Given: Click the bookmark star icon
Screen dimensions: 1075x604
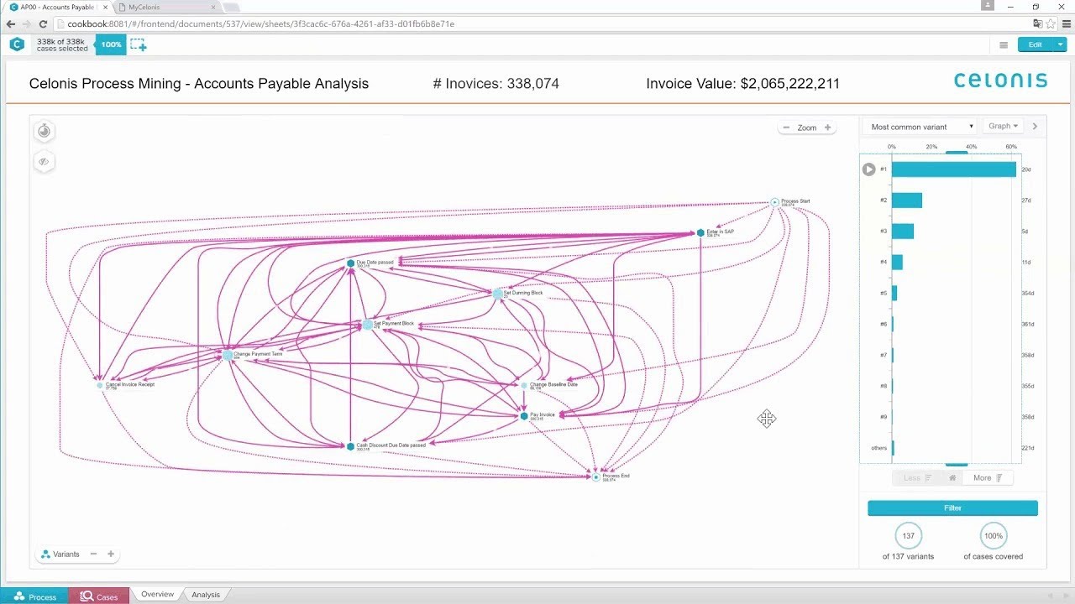Looking at the screenshot, I should 1051,24.
